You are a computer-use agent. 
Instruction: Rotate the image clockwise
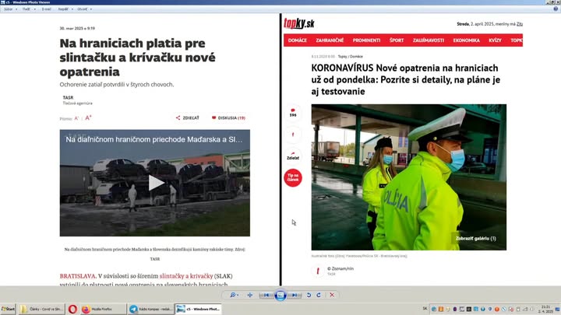pos(319,296)
